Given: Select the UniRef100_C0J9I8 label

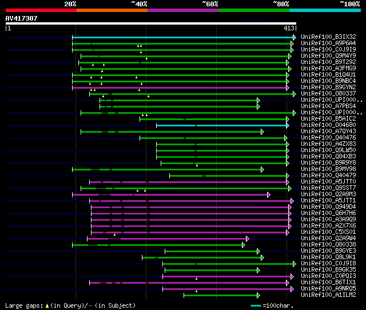Looking at the screenshot, I should tap(328, 264).
